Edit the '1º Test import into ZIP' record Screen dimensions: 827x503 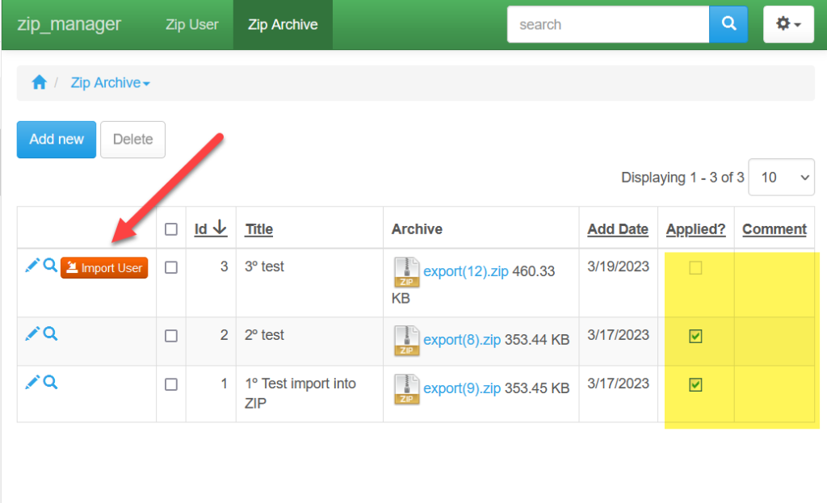(32, 383)
